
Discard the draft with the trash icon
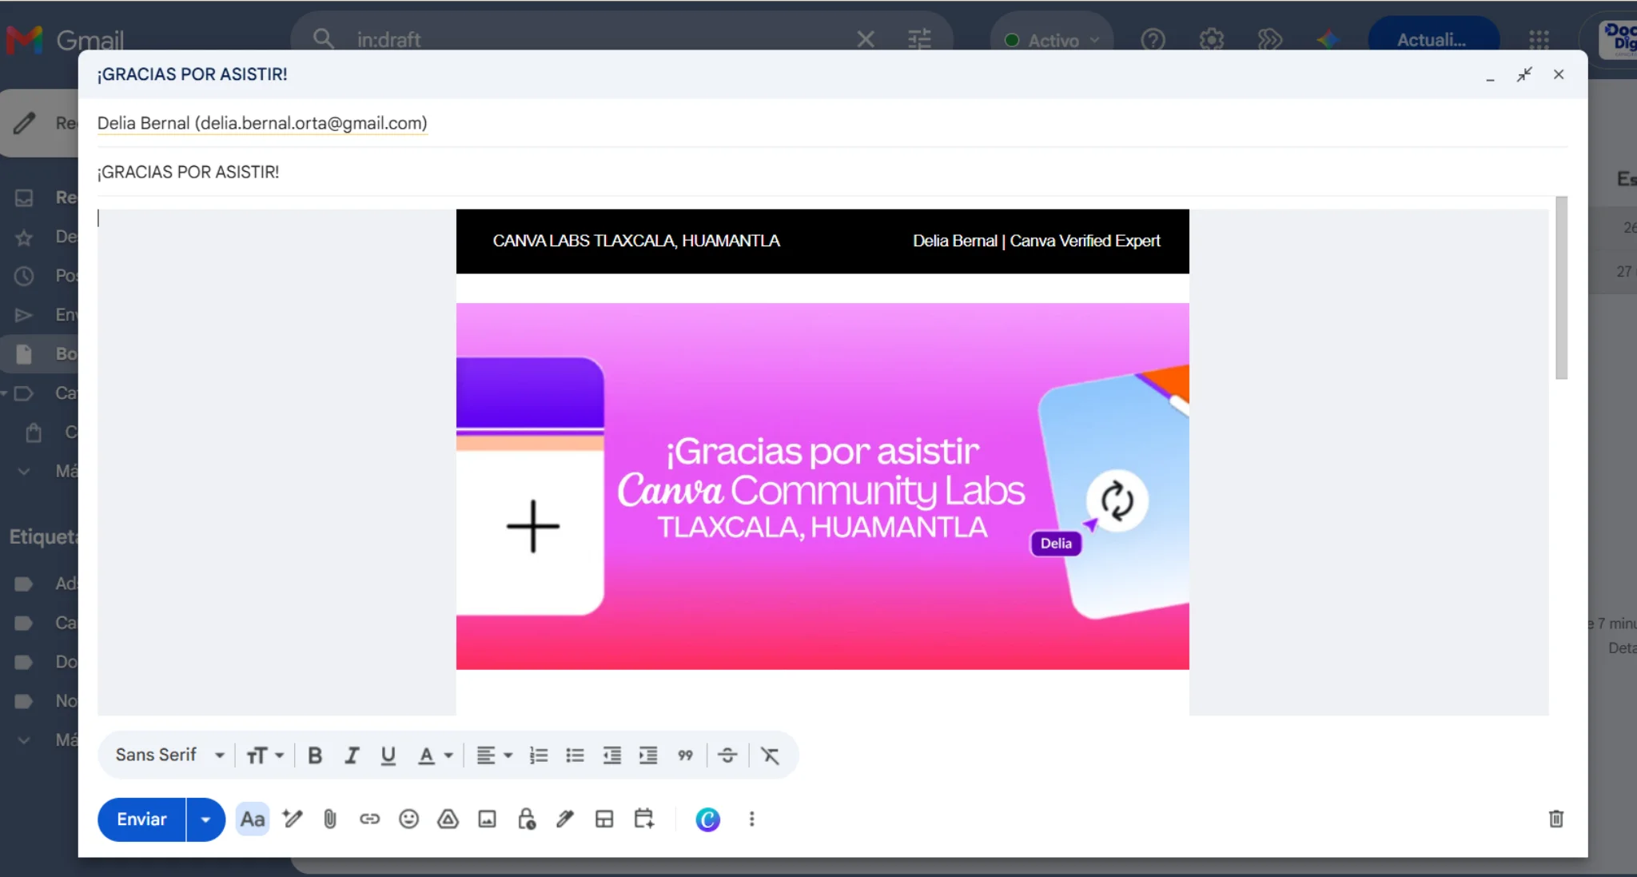tap(1555, 819)
